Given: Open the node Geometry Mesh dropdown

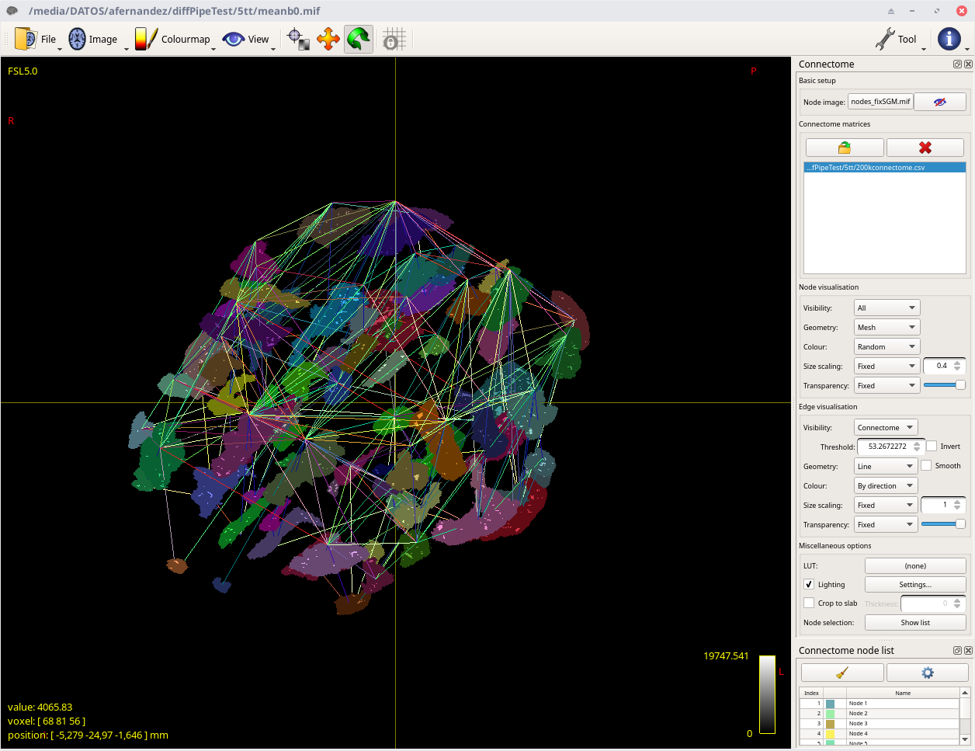Looking at the screenshot, I should click(887, 328).
